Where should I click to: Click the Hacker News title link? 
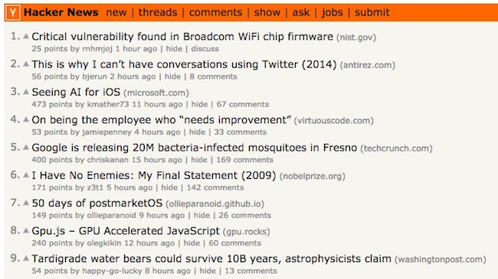pyautogui.click(x=61, y=12)
